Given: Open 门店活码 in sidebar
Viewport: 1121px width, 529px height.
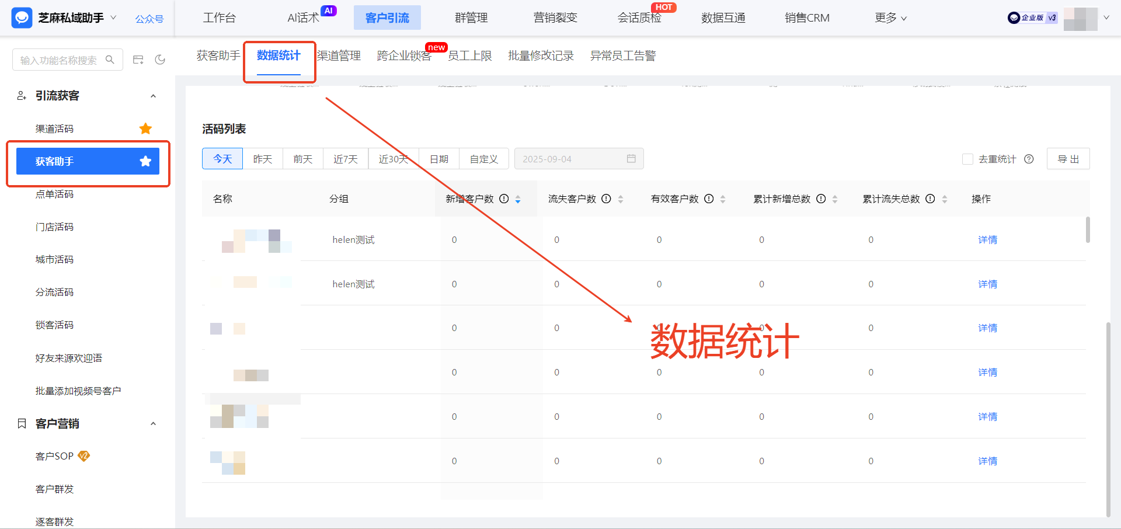Looking at the screenshot, I should coord(54,227).
